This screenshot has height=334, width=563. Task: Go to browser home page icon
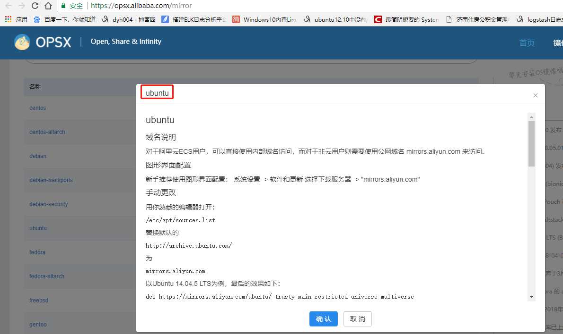click(48, 6)
